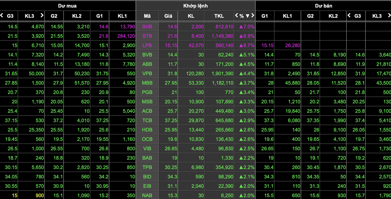This screenshot has height=199, width=391.
Task: Click the KL header under Khớp lệnh
Action: pyautogui.click(x=192, y=16)
